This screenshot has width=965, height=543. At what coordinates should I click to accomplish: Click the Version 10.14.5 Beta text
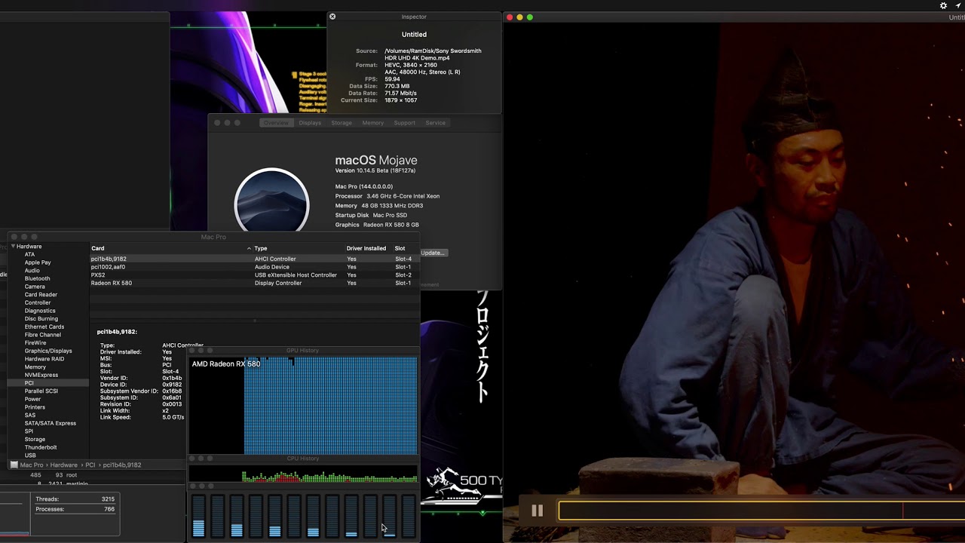[x=375, y=171]
